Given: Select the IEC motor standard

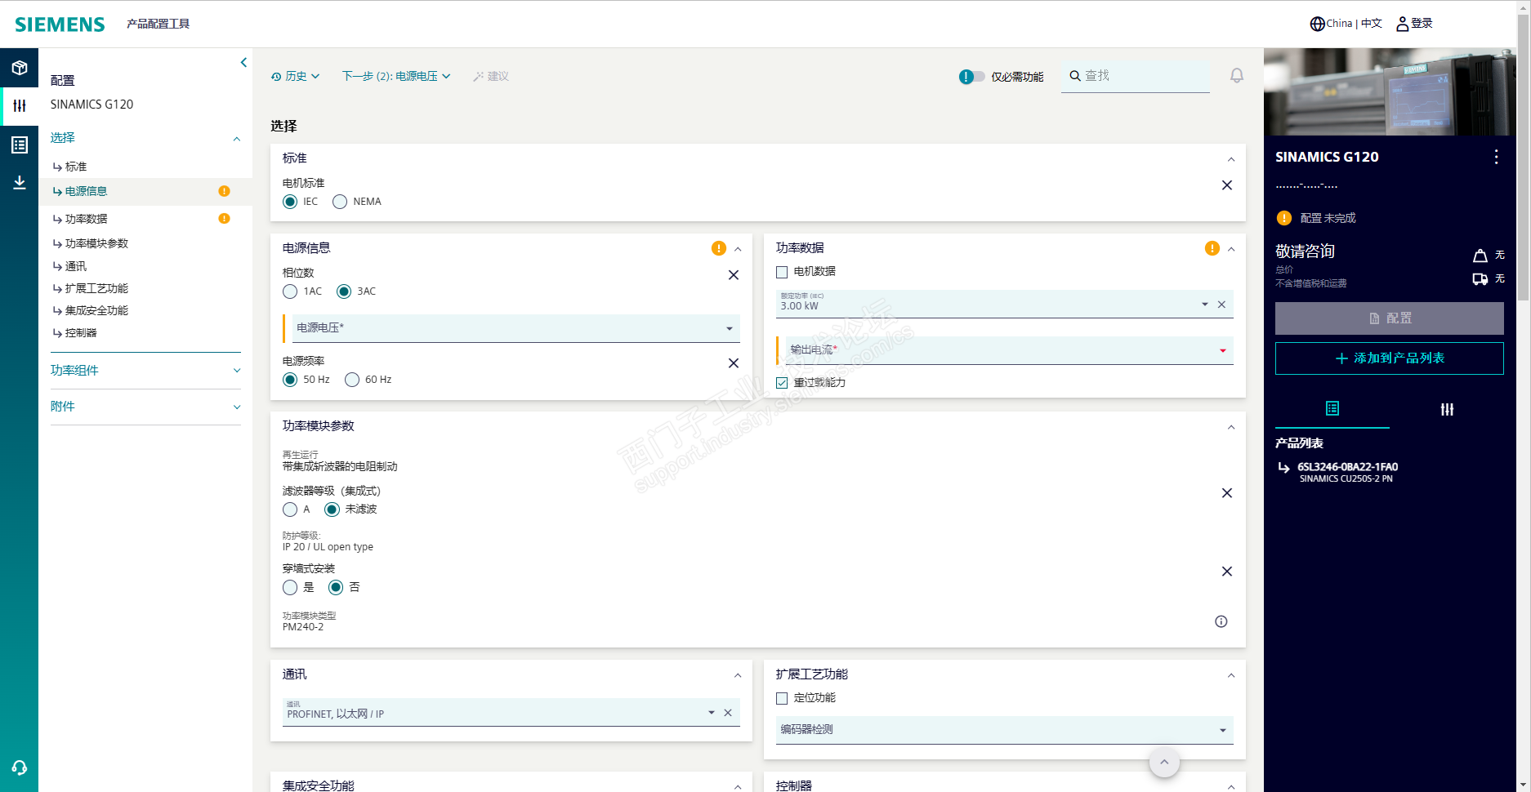Looking at the screenshot, I should pyautogui.click(x=290, y=202).
